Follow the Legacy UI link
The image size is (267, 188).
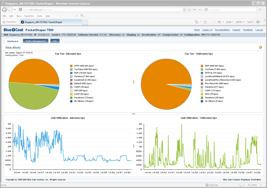coord(207,30)
